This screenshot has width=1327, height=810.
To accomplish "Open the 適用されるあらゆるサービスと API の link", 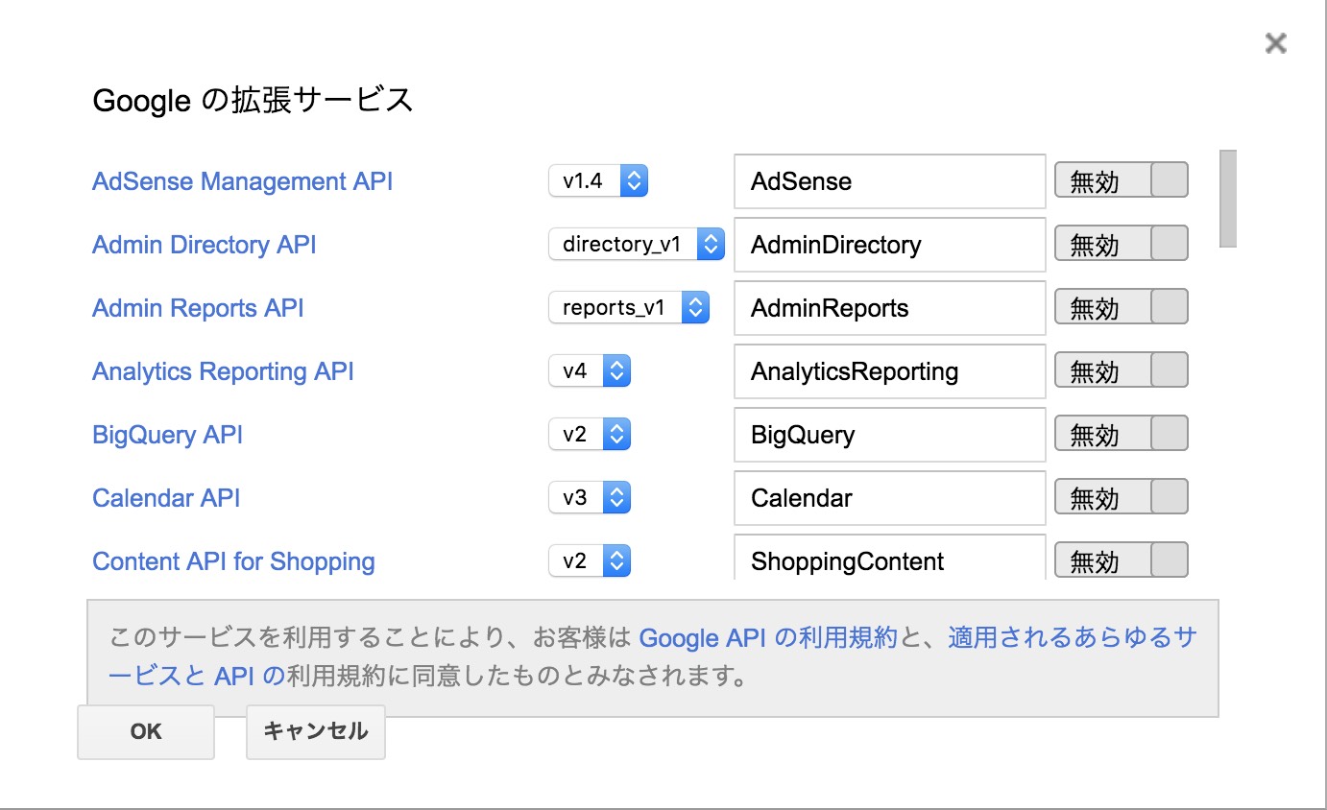I will click(x=1073, y=637).
